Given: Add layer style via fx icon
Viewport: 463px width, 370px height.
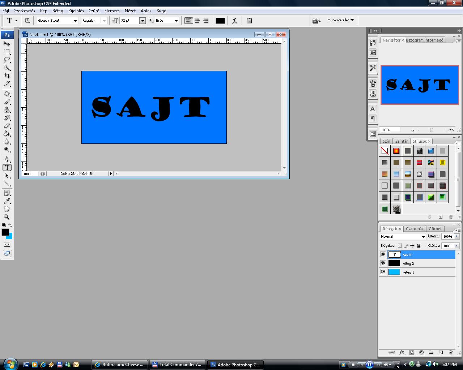Looking at the screenshot, I should tap(402, 352).
